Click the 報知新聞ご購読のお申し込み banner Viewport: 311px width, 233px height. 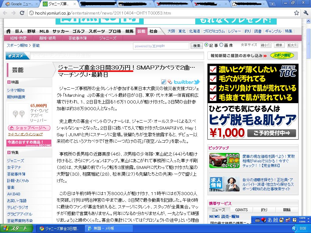[252, 56]
